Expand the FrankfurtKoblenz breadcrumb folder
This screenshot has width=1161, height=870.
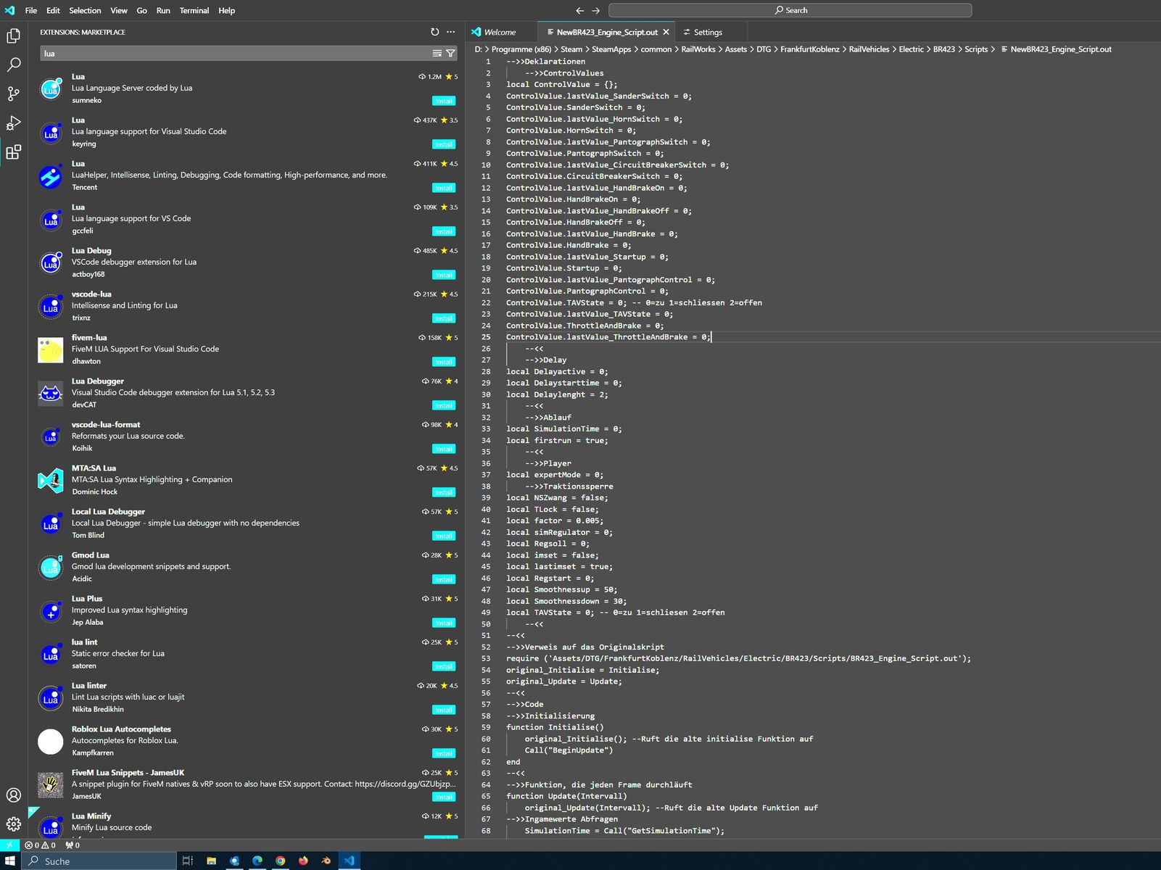click(x=809, y=49)
